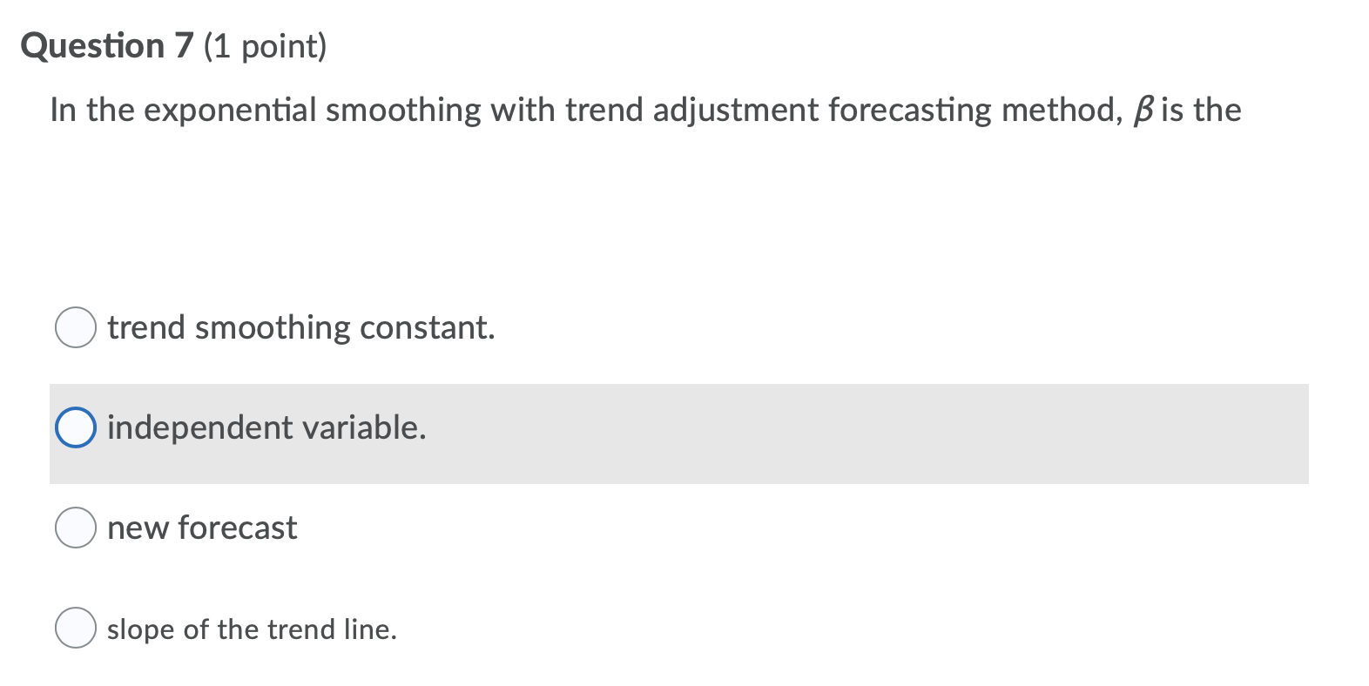The height and width of the screenshot is (686, 1369).
Task: Click the 'Question 7 (1 point)' heading
Action: point(174,45)
